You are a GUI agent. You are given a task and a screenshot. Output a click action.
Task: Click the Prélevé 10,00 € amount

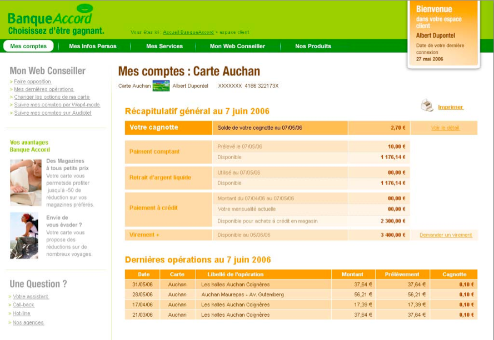point(397,146)
